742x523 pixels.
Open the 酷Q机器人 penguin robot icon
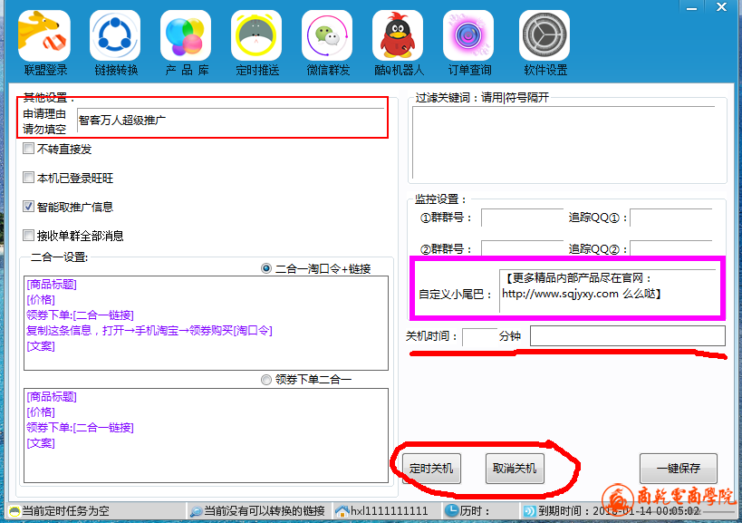398,36
